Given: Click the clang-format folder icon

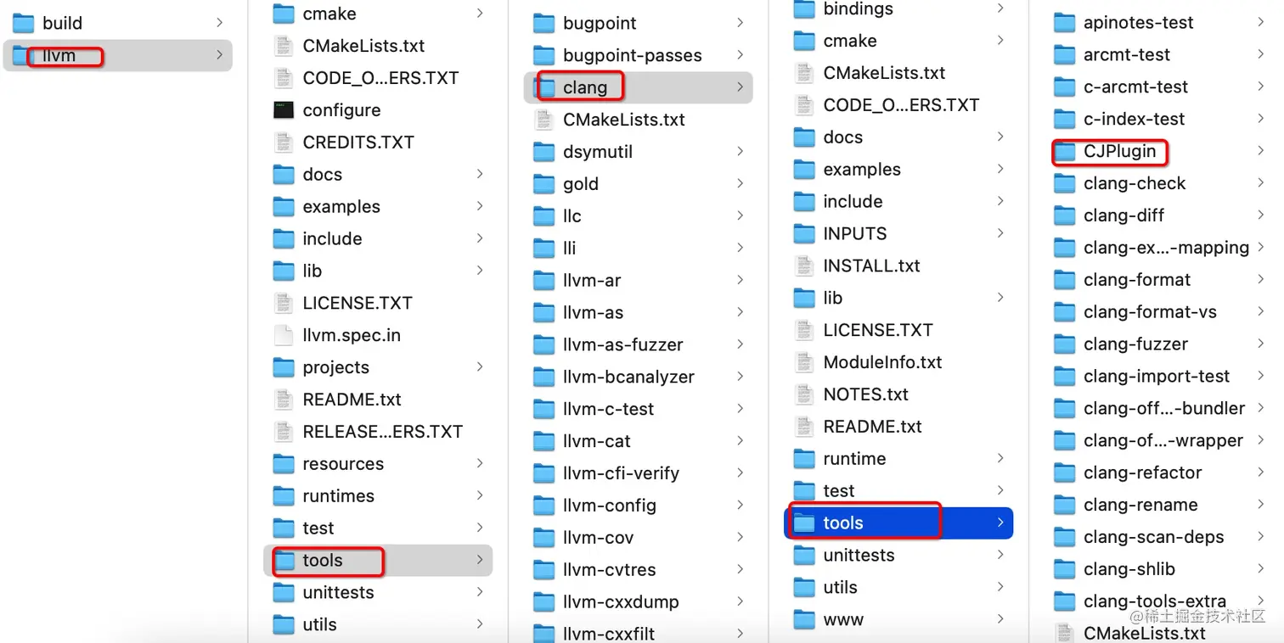Looking at the screenshot, I should pyautogui.click(x=1064, y=280).
